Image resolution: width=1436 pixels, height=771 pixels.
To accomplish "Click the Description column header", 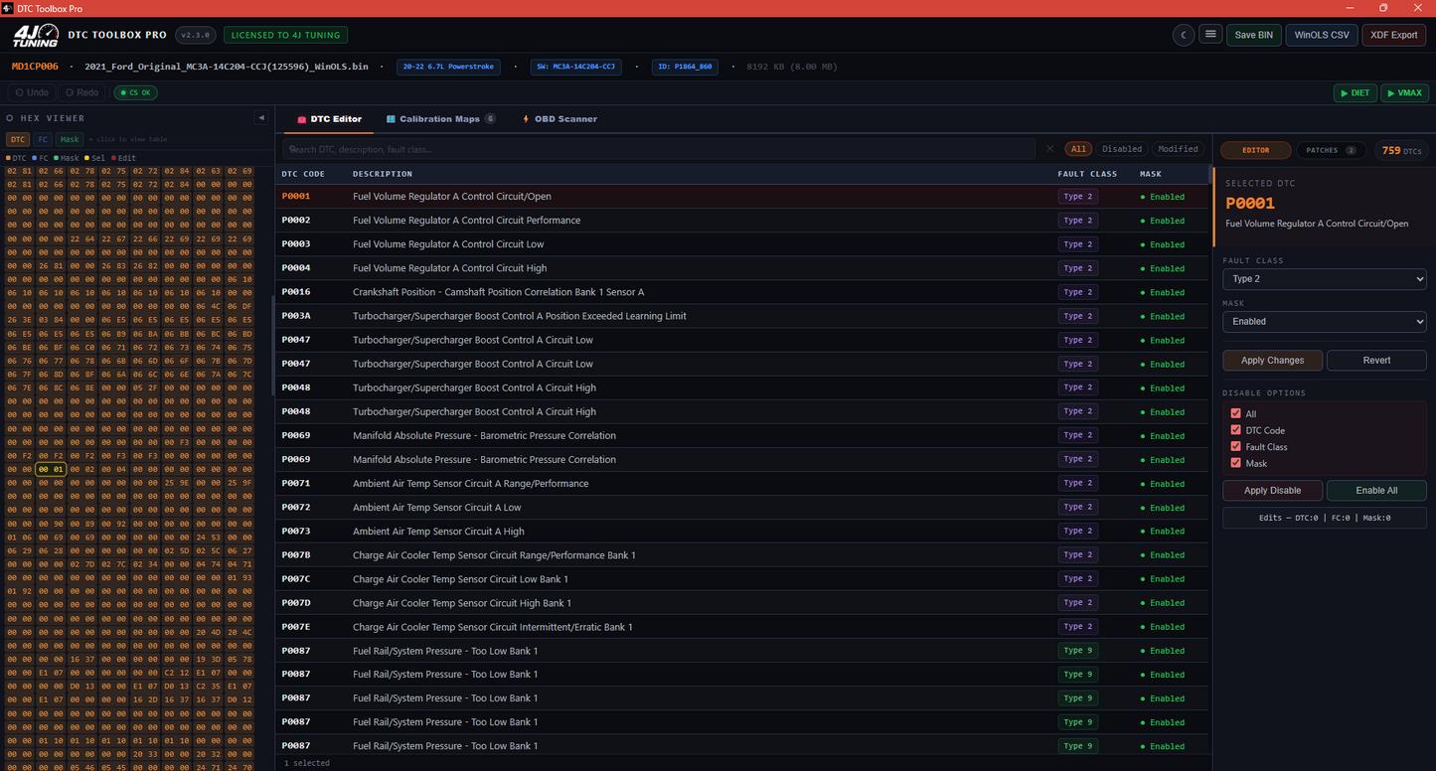I will coord(383,174).
